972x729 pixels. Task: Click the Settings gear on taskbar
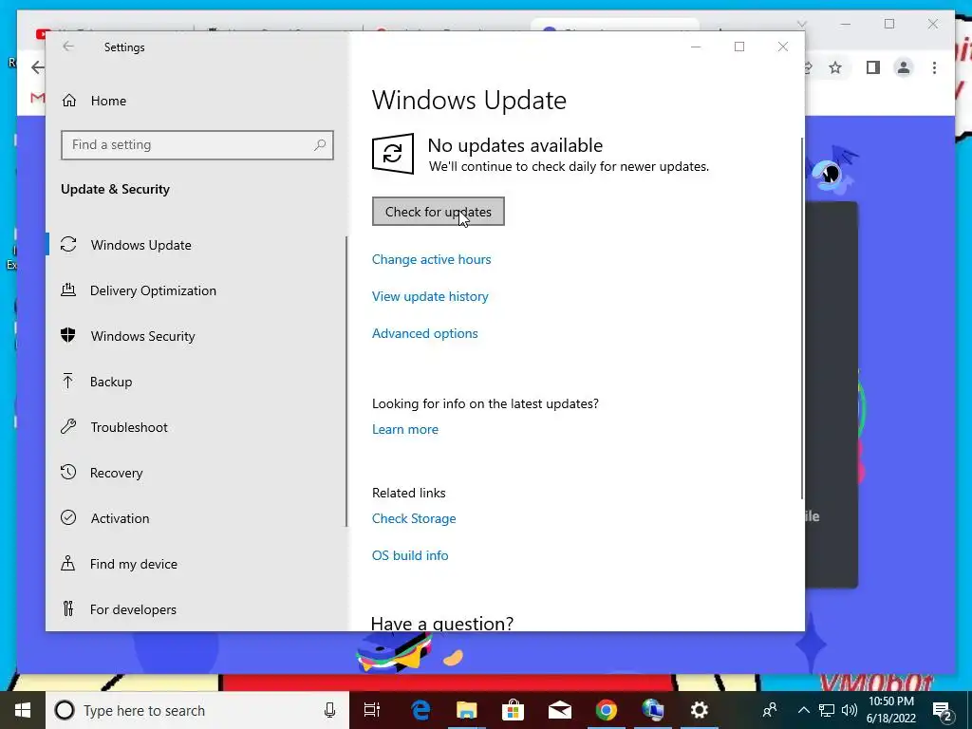(x=700, y=710)
